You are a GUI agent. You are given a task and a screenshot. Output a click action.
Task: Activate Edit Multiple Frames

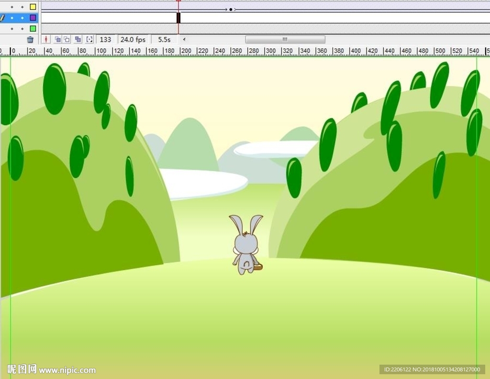click(78, 40)
